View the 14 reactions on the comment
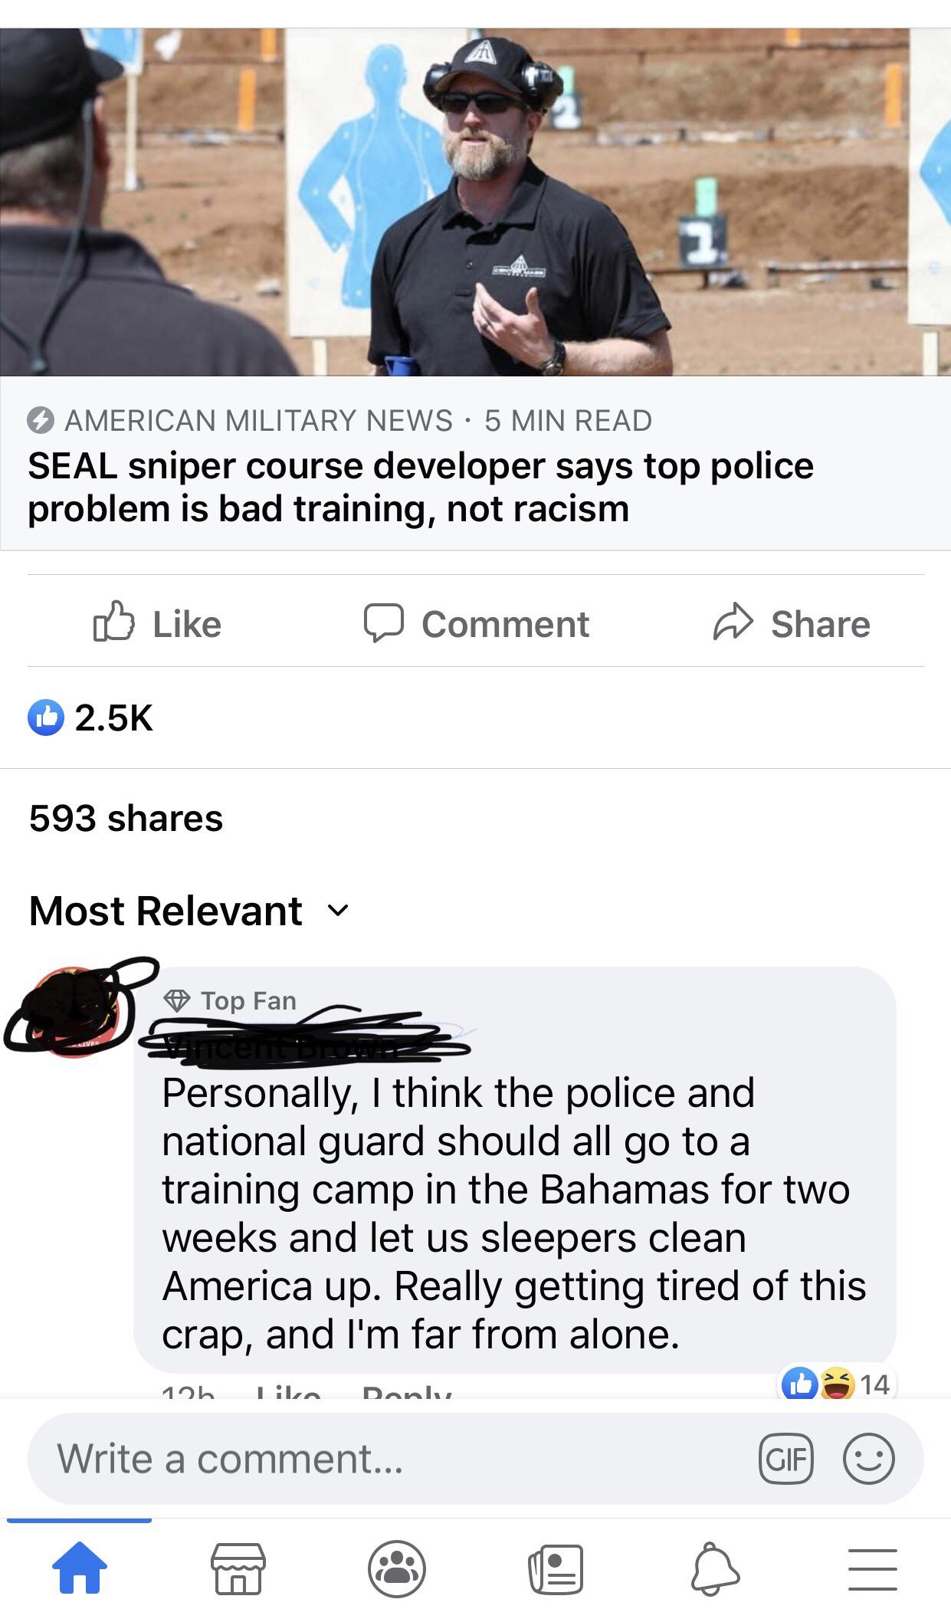This screenshot has height=1609, width=951. pos(836,1384)
